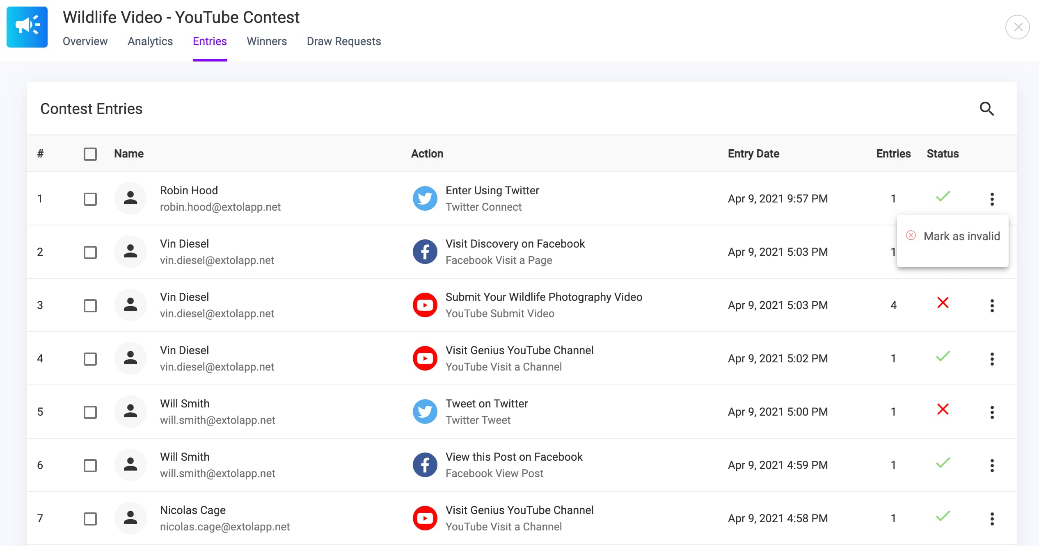Viewport: 1039px width, 546px height.
Task: Select the Entries tab
Action: (x=210, y=41)
